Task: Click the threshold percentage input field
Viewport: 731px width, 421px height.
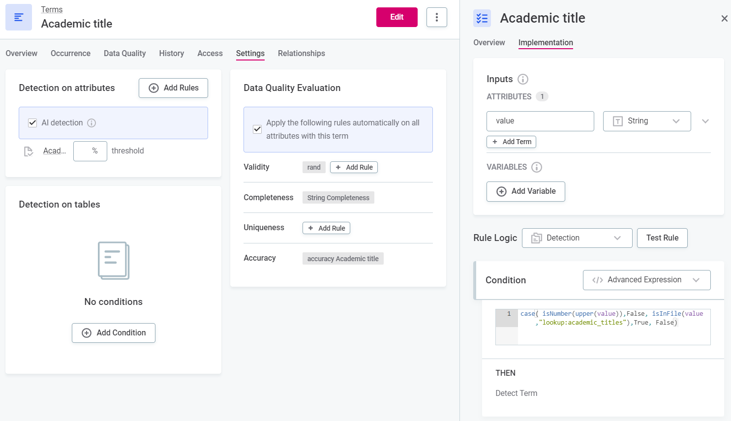Action: (x=90, y=151)
